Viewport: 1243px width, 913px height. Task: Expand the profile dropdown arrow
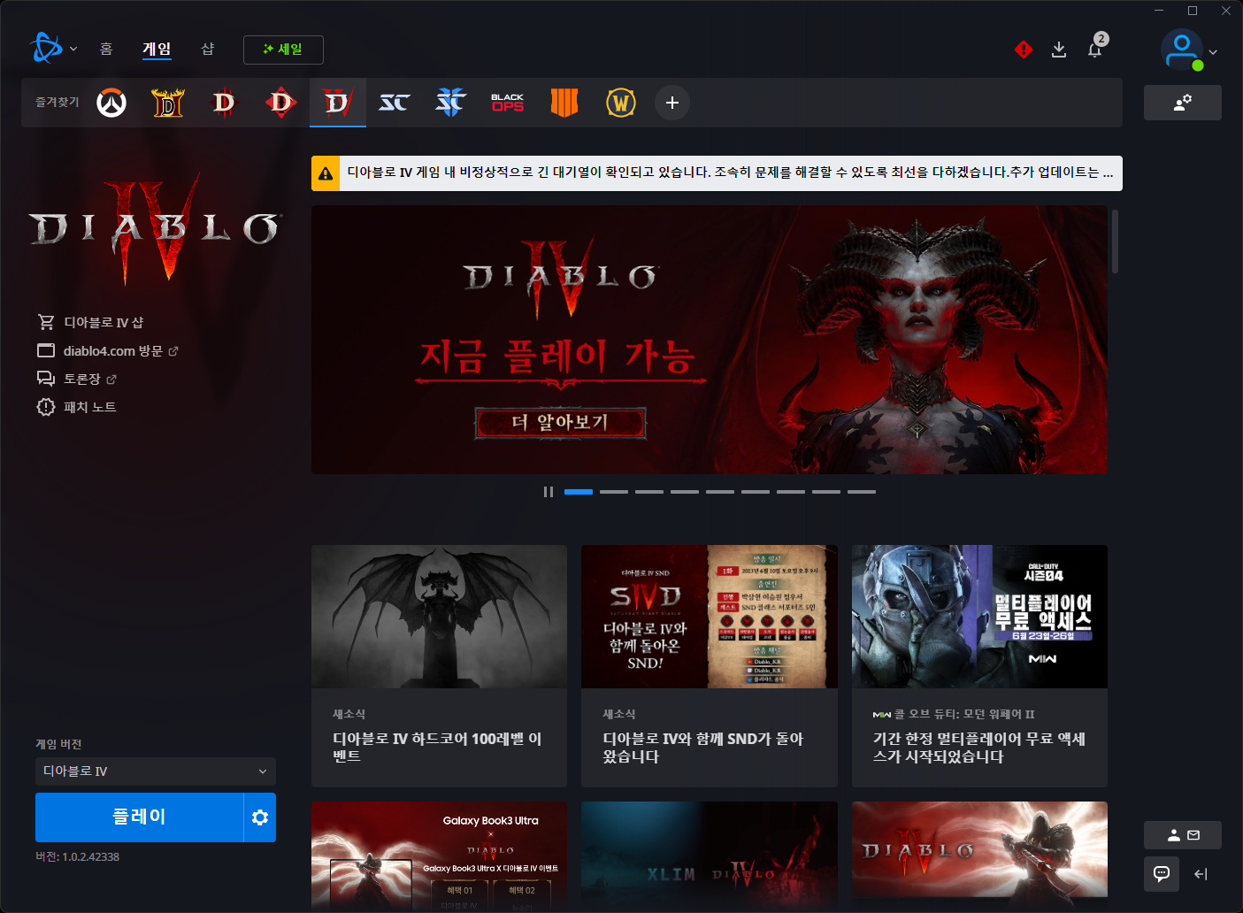point(1213,52)
